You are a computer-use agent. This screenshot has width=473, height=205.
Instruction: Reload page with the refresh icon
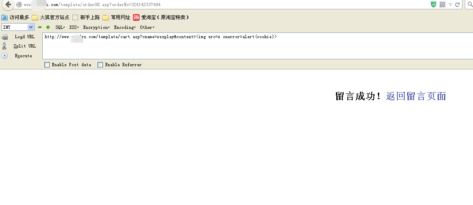coord(457,4)
